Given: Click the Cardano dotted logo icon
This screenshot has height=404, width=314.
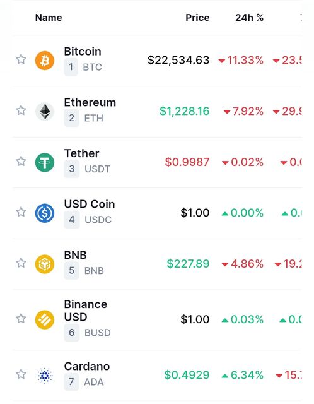Looking at the screenshot, I should 45,376.
